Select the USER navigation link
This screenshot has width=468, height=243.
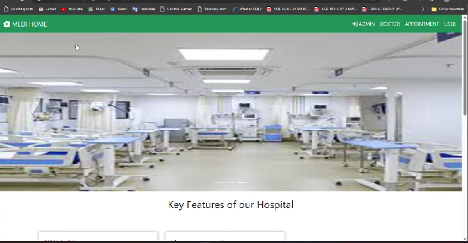[x=450, y=24]
